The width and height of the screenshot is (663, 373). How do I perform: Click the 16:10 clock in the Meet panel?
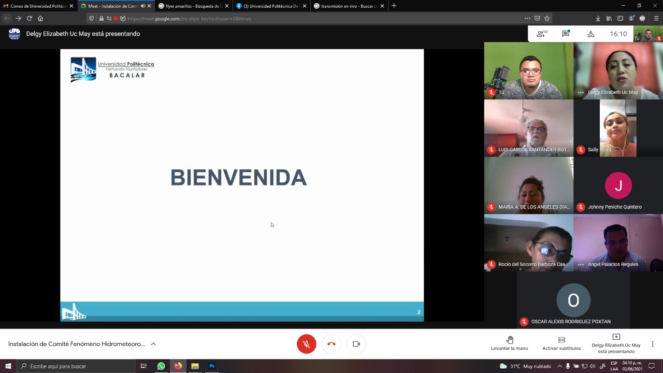618,34
